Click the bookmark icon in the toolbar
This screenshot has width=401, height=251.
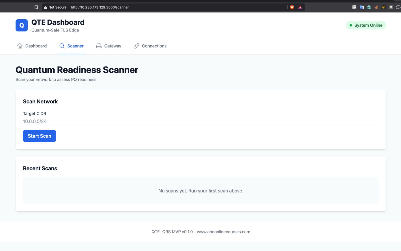coord(36,7)
